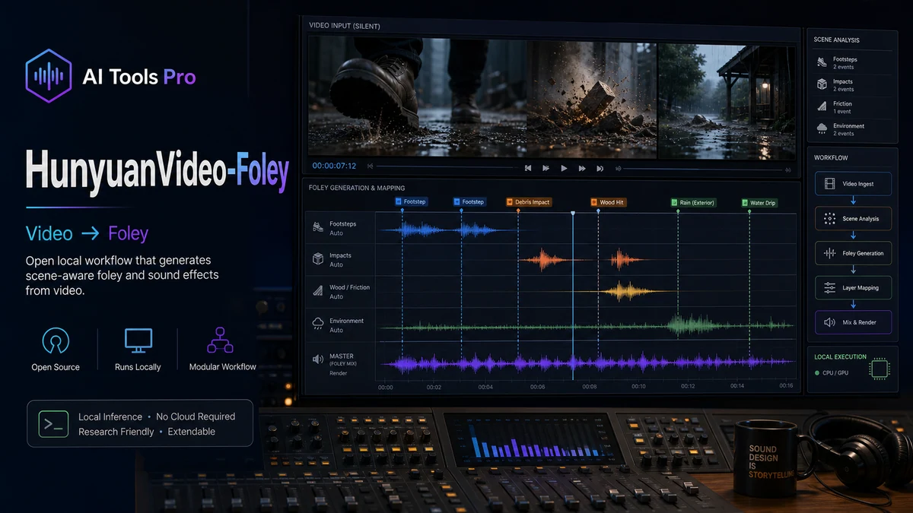
Task: Select the Debris Impact marker
Action: [x=529, y=202]
